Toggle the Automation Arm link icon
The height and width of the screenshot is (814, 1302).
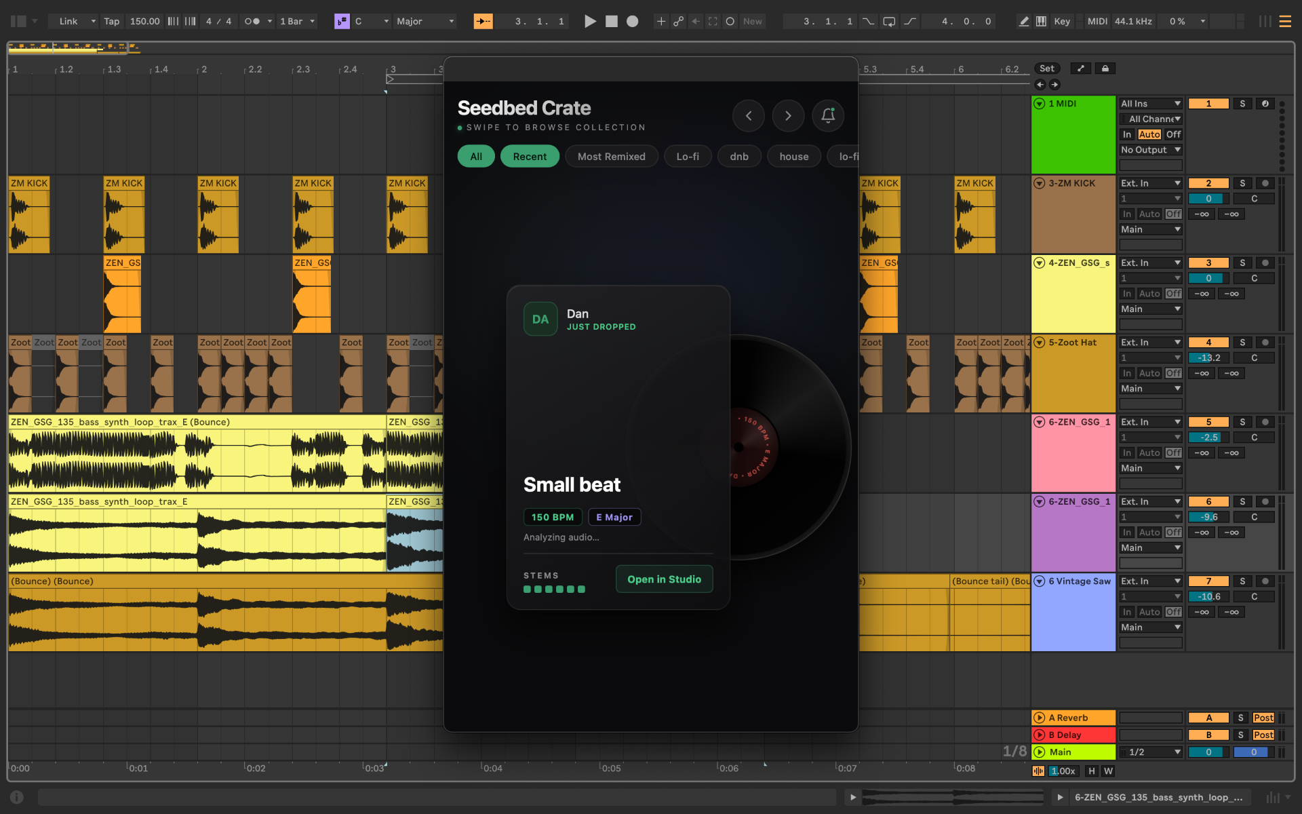pyautogui.click(x=678, y=21)
